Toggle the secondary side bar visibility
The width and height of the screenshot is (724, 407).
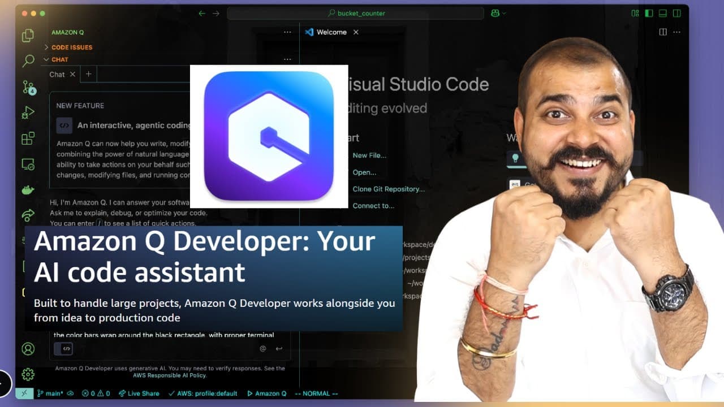point(677,13)
